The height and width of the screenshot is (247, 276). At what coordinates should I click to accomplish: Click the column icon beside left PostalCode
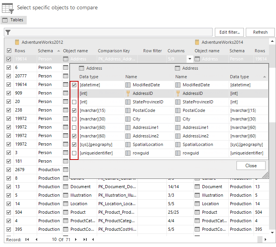128,111
